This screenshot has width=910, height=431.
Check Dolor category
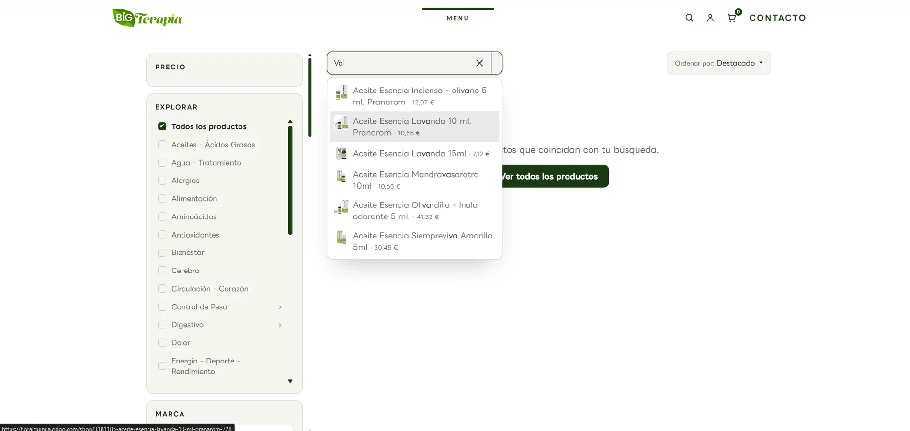click(x=162, y=343)
